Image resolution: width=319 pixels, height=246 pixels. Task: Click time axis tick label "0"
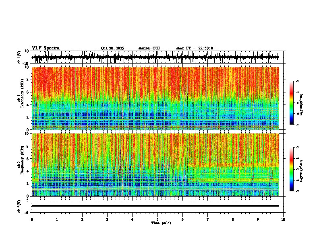pyautogui.click(x=32, y=219)
